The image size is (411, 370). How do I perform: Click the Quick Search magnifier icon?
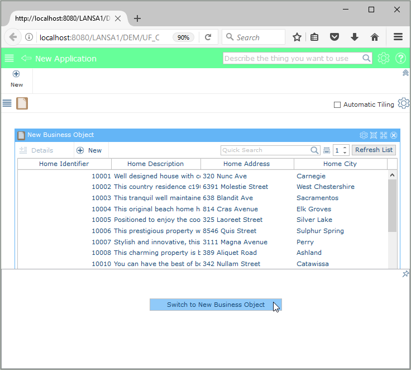pos(314,150)
